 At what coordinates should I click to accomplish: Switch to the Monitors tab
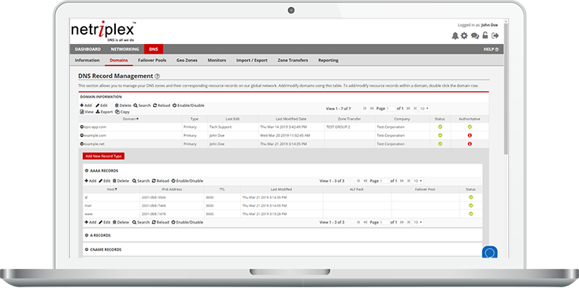[217, 60]
